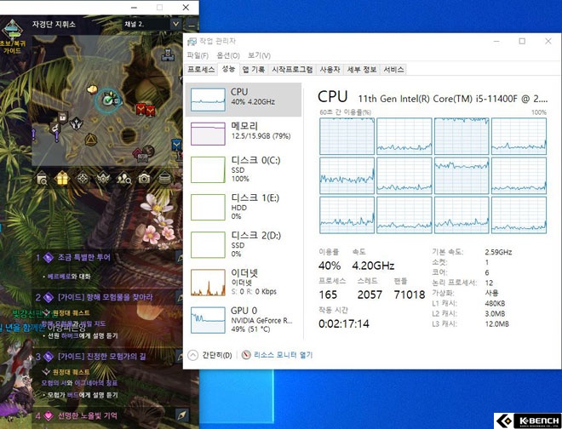Switch to the 프로세스 tab
The image size is (562, 429).
201,70
